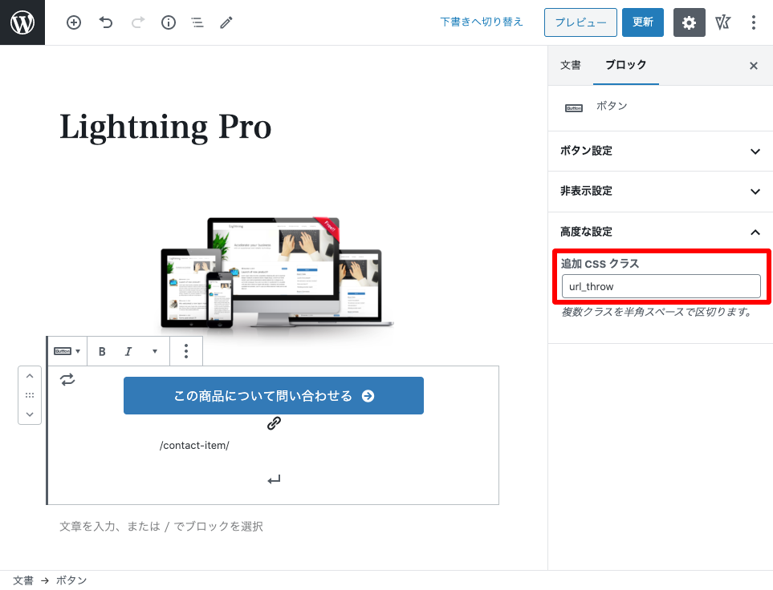Image resolution: width=773 pixels, height=590 pixels.
Task: Click the block drag handle
Action: pyautogui.click(x=30, y=395)
